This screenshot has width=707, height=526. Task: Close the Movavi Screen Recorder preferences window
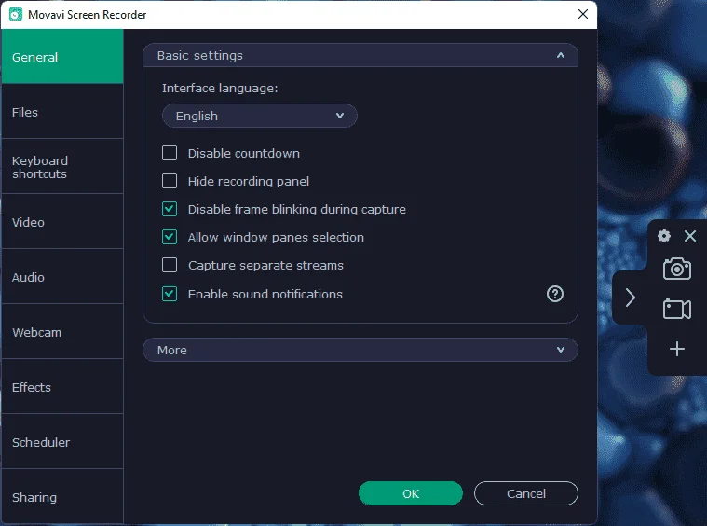pyautogui.click(x=583, y=14)
